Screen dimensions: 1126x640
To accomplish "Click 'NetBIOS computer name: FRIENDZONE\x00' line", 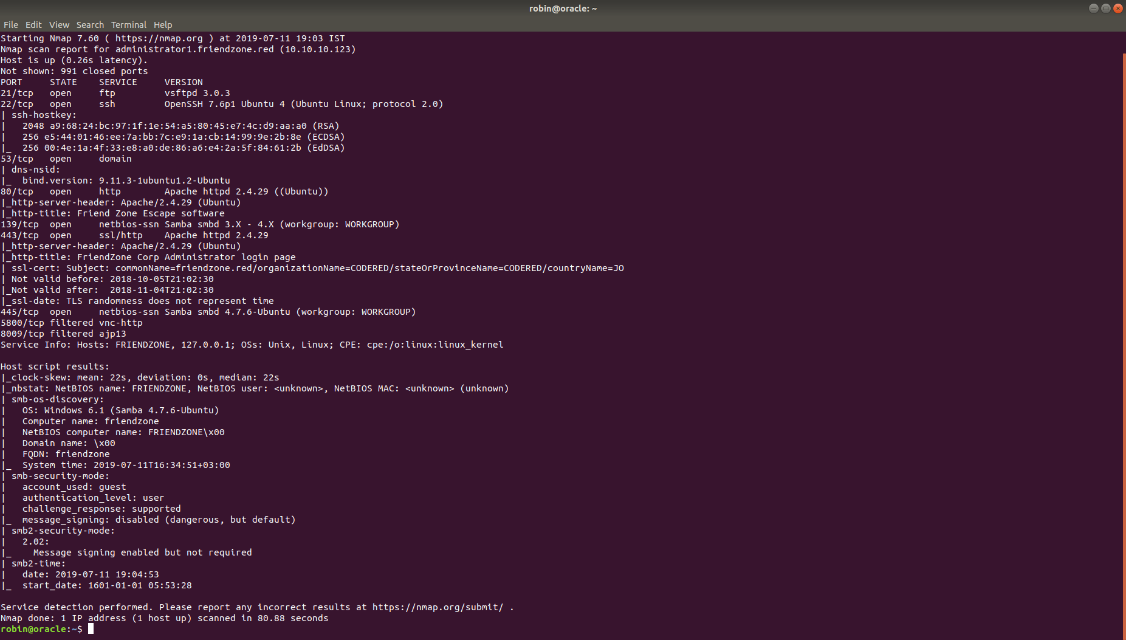I will click(x=123, y=432).
